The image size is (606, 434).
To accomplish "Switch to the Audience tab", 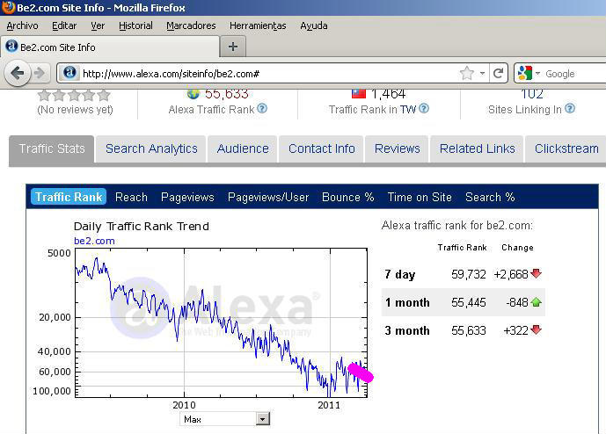I will coord(243,148).
